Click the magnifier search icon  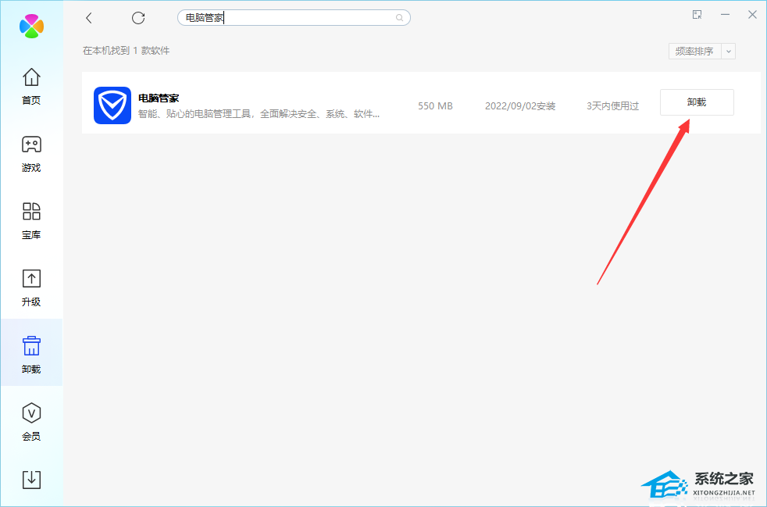[x=400, y=18]
